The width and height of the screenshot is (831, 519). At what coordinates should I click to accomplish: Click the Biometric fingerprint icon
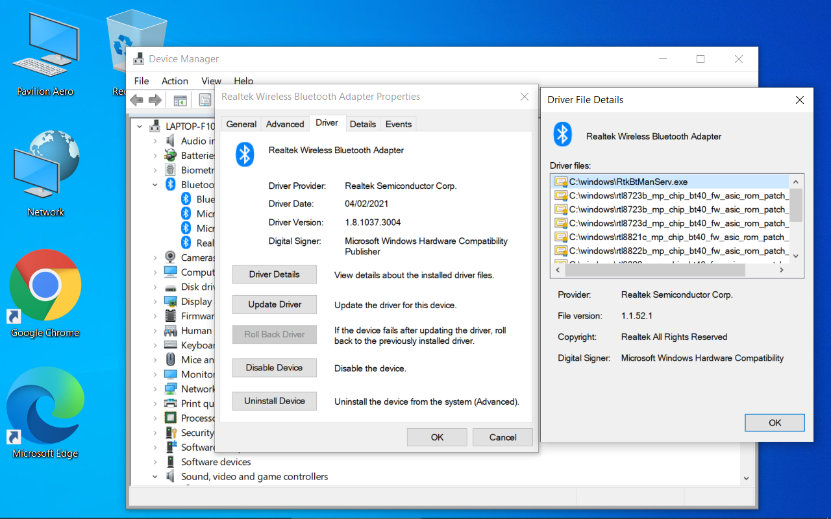(x=170, y=170)
